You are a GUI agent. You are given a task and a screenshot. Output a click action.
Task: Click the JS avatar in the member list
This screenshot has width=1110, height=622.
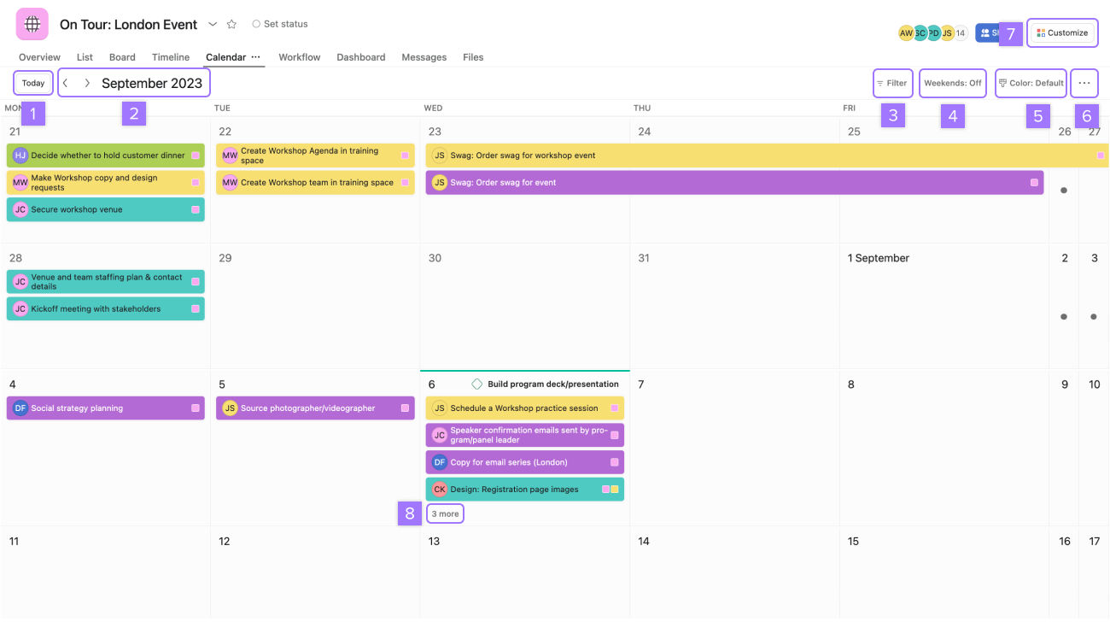tap(946, 32)
